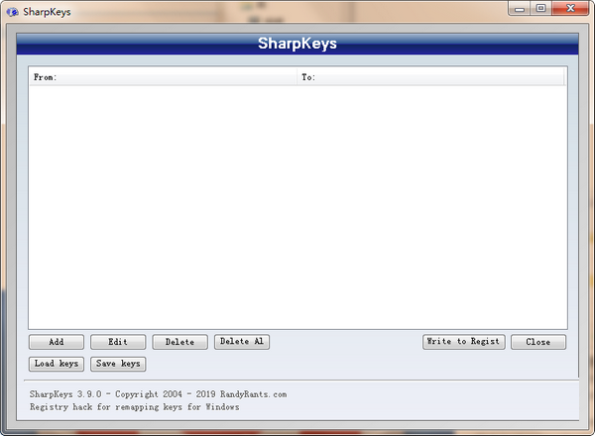Minimize the SharpKeys window

[520, 8]
